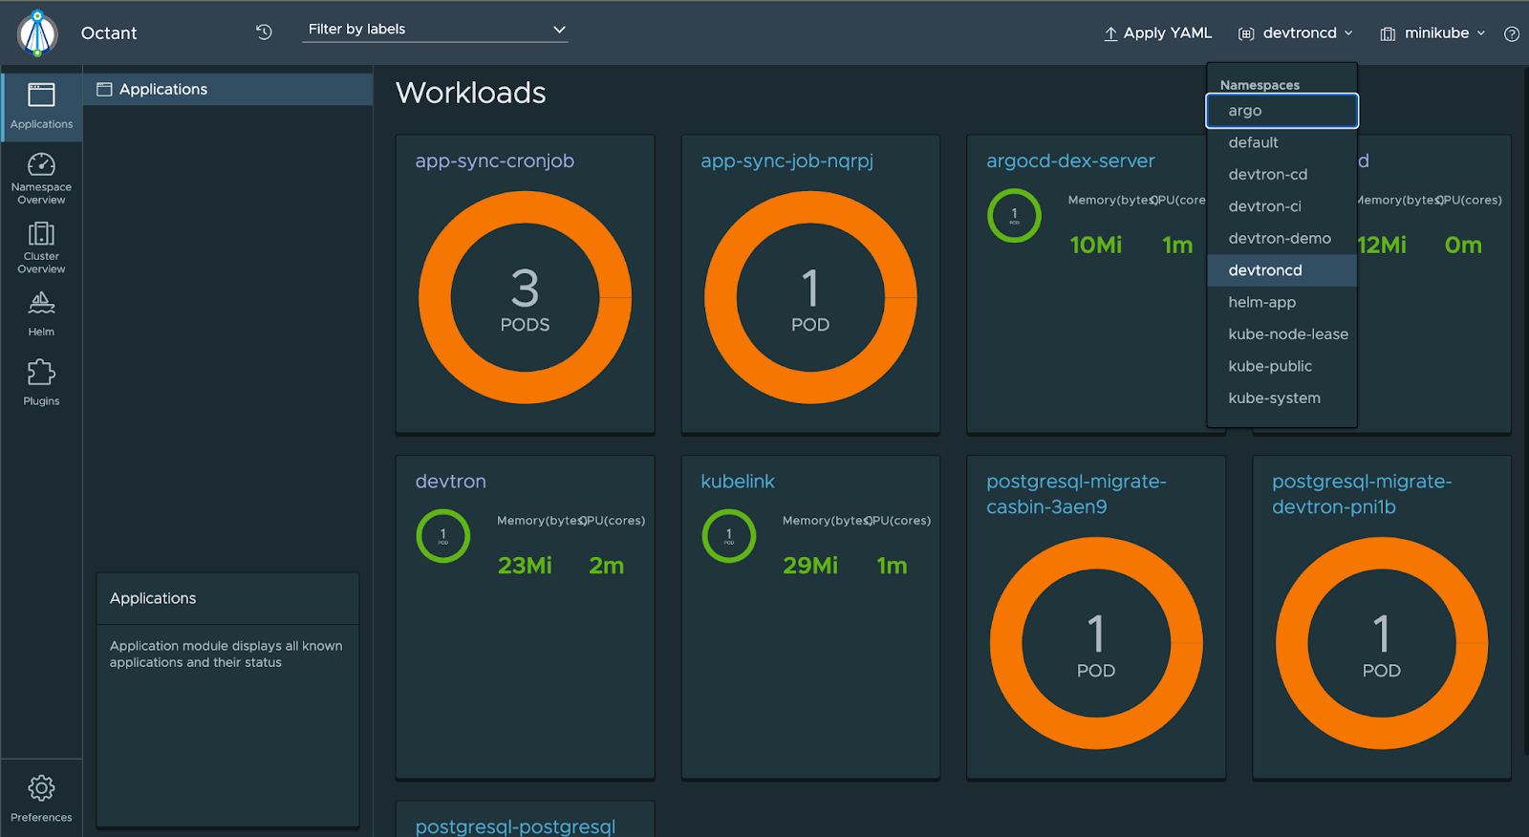Click the Apply YAML button
Screen dimensions: 1529x837
(1157, 33)
